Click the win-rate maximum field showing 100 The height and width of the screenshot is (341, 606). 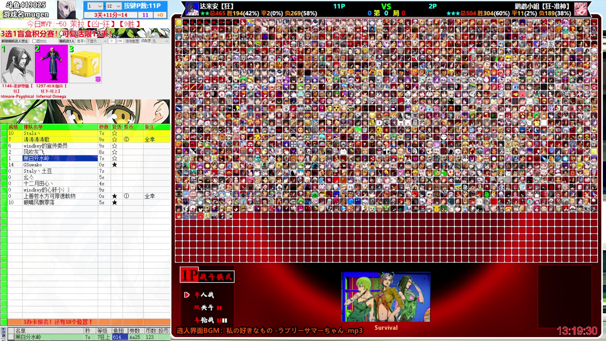[120, 41]
